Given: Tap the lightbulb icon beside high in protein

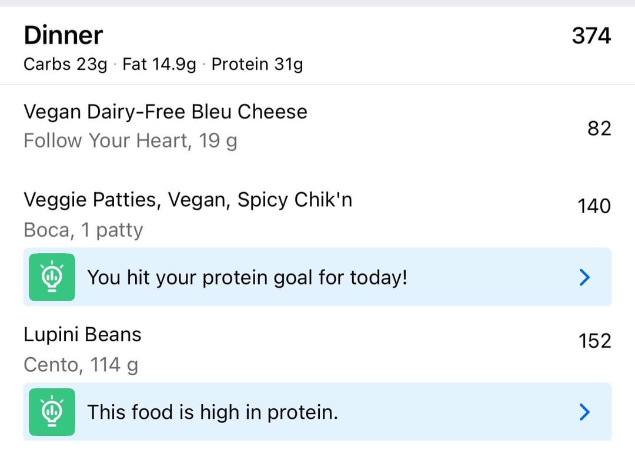Looking at the screenshot, I should pos(52,412).
